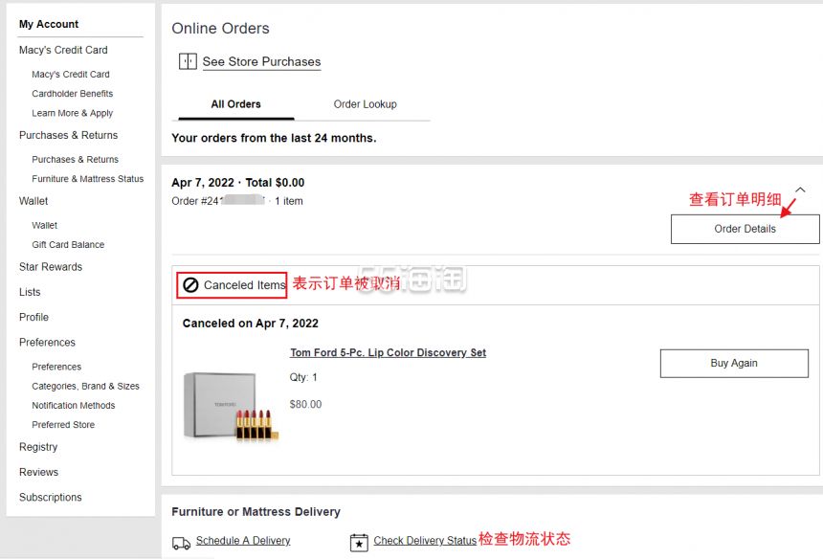Open Lists in the sidebar
Image resolution: width=823 pixels, height=559 pixels.
pyautogui.click(x=30, y=292)
